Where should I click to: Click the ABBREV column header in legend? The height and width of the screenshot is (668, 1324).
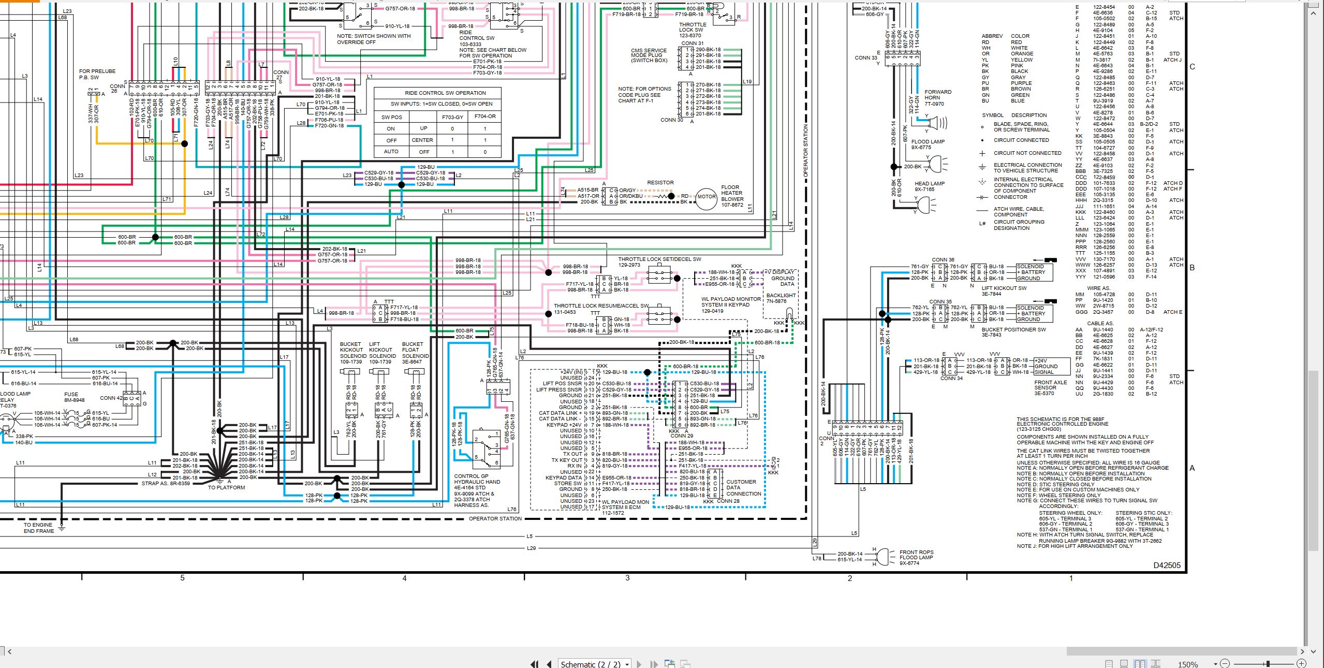click(992, 36)
